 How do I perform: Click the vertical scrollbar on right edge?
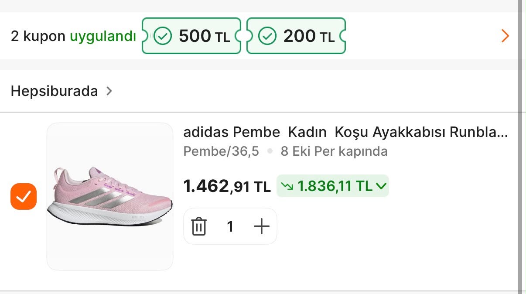pyautogui.click(x=520, y=147)
